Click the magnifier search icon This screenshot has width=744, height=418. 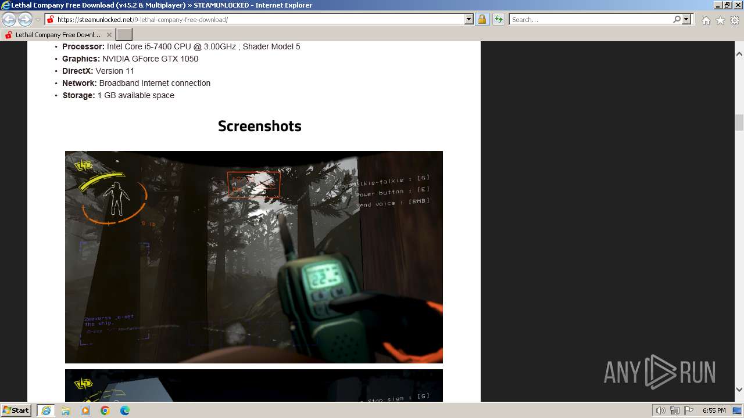[x=677, y=19]
